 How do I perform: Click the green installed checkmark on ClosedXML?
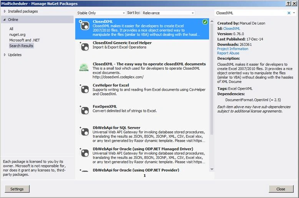(205, 22)
